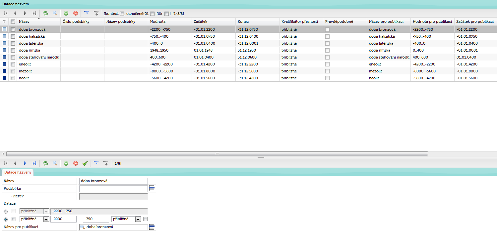Select the eneolit row checkbox
Image resolution: width=497 pixels, height=242 pixels.
(13, 64)
